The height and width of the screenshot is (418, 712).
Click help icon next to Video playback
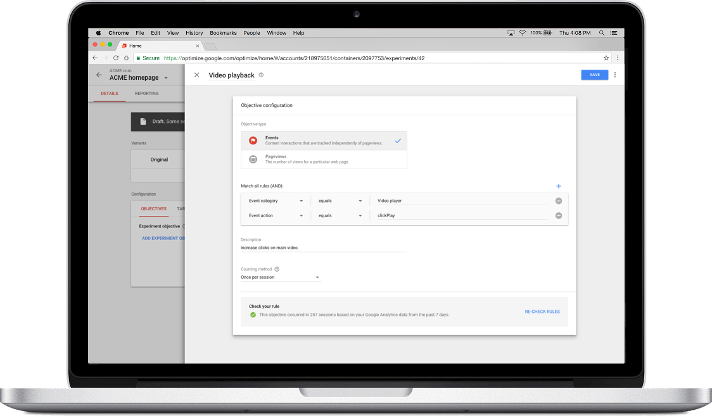(261, 75)
